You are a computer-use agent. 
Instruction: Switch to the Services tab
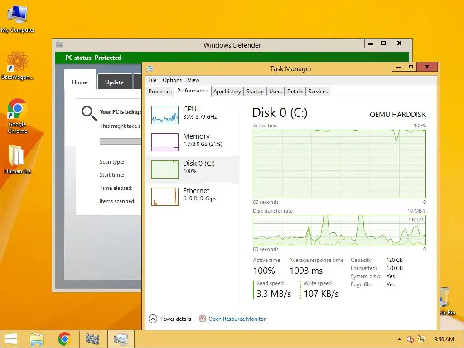click(x=318, y=92)
